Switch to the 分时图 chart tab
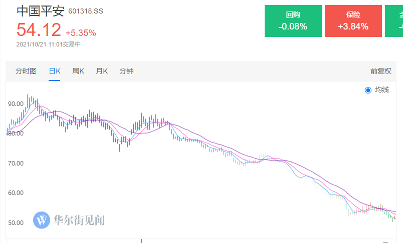Image resolution: width=403 pixels, height=243 pixels. tap(26, 71)
